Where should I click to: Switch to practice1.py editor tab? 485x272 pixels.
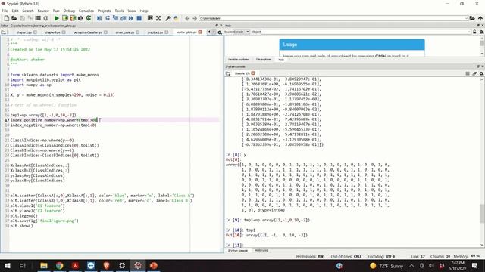pyautogui.click(x=155, y=32)
